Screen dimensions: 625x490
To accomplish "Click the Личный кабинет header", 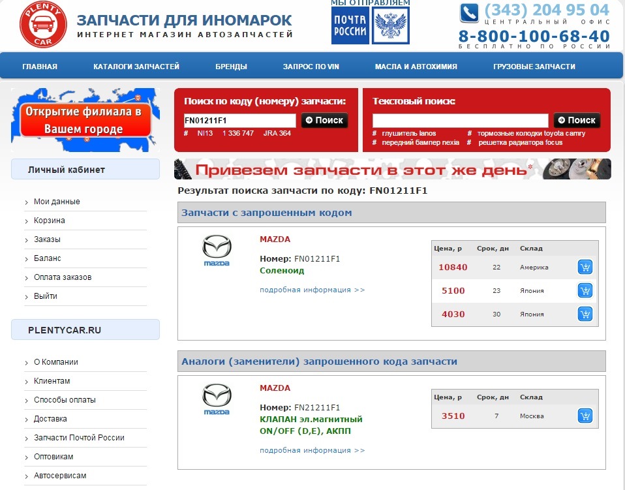I will click(85, 170).
